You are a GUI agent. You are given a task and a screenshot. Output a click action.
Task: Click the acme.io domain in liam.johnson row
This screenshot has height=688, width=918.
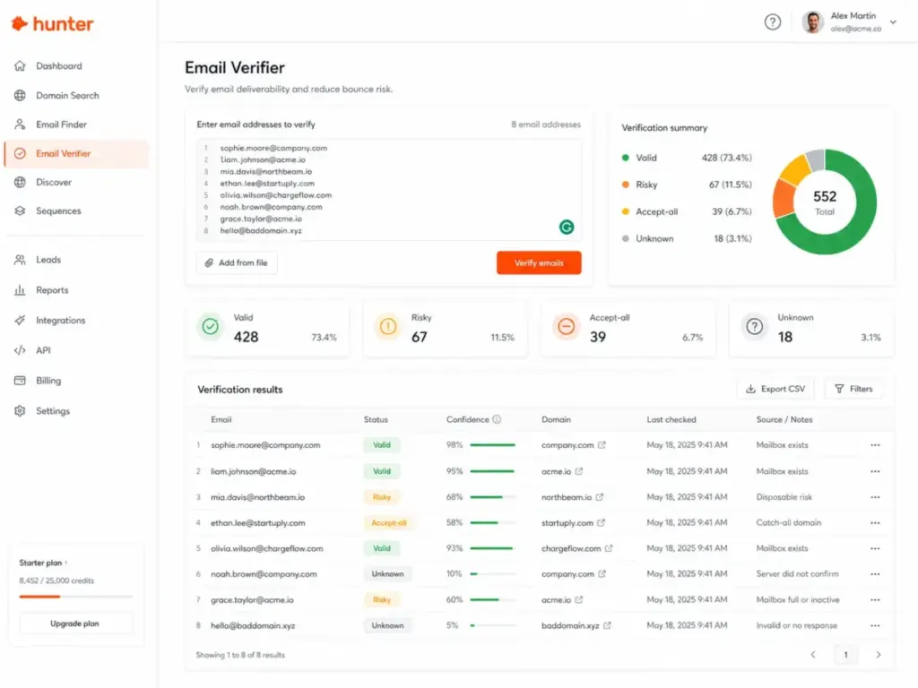point(556,471)
